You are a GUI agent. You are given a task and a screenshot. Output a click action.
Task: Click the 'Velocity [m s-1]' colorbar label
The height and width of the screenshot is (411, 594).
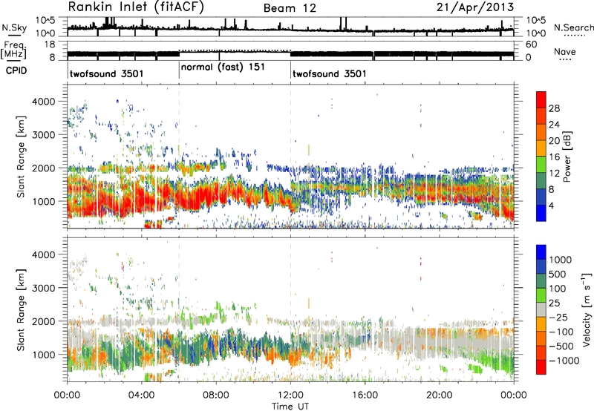tap(587, 309)
